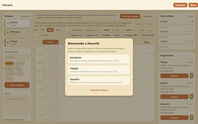Switch to the Lun day tab

click(50, 42)
